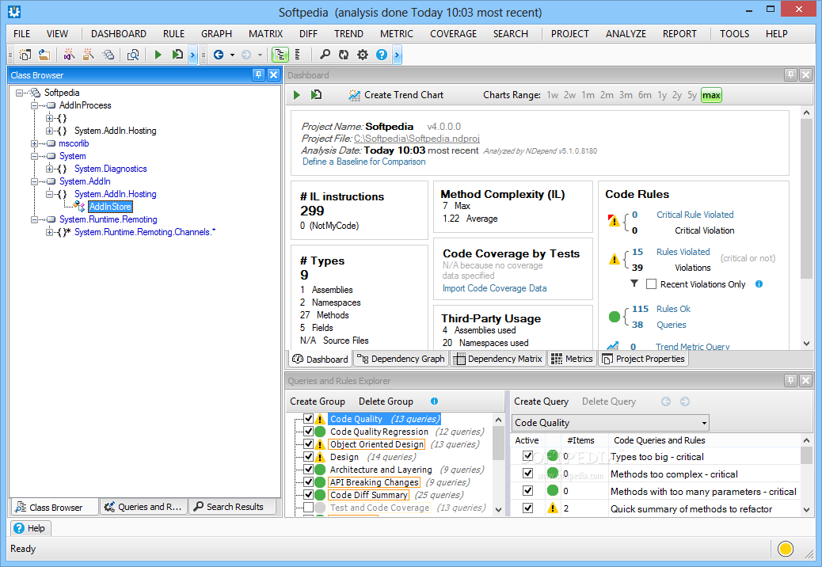Click the Visual Studio analyze wizard icon
822x567 pixels.
(69, 55)
